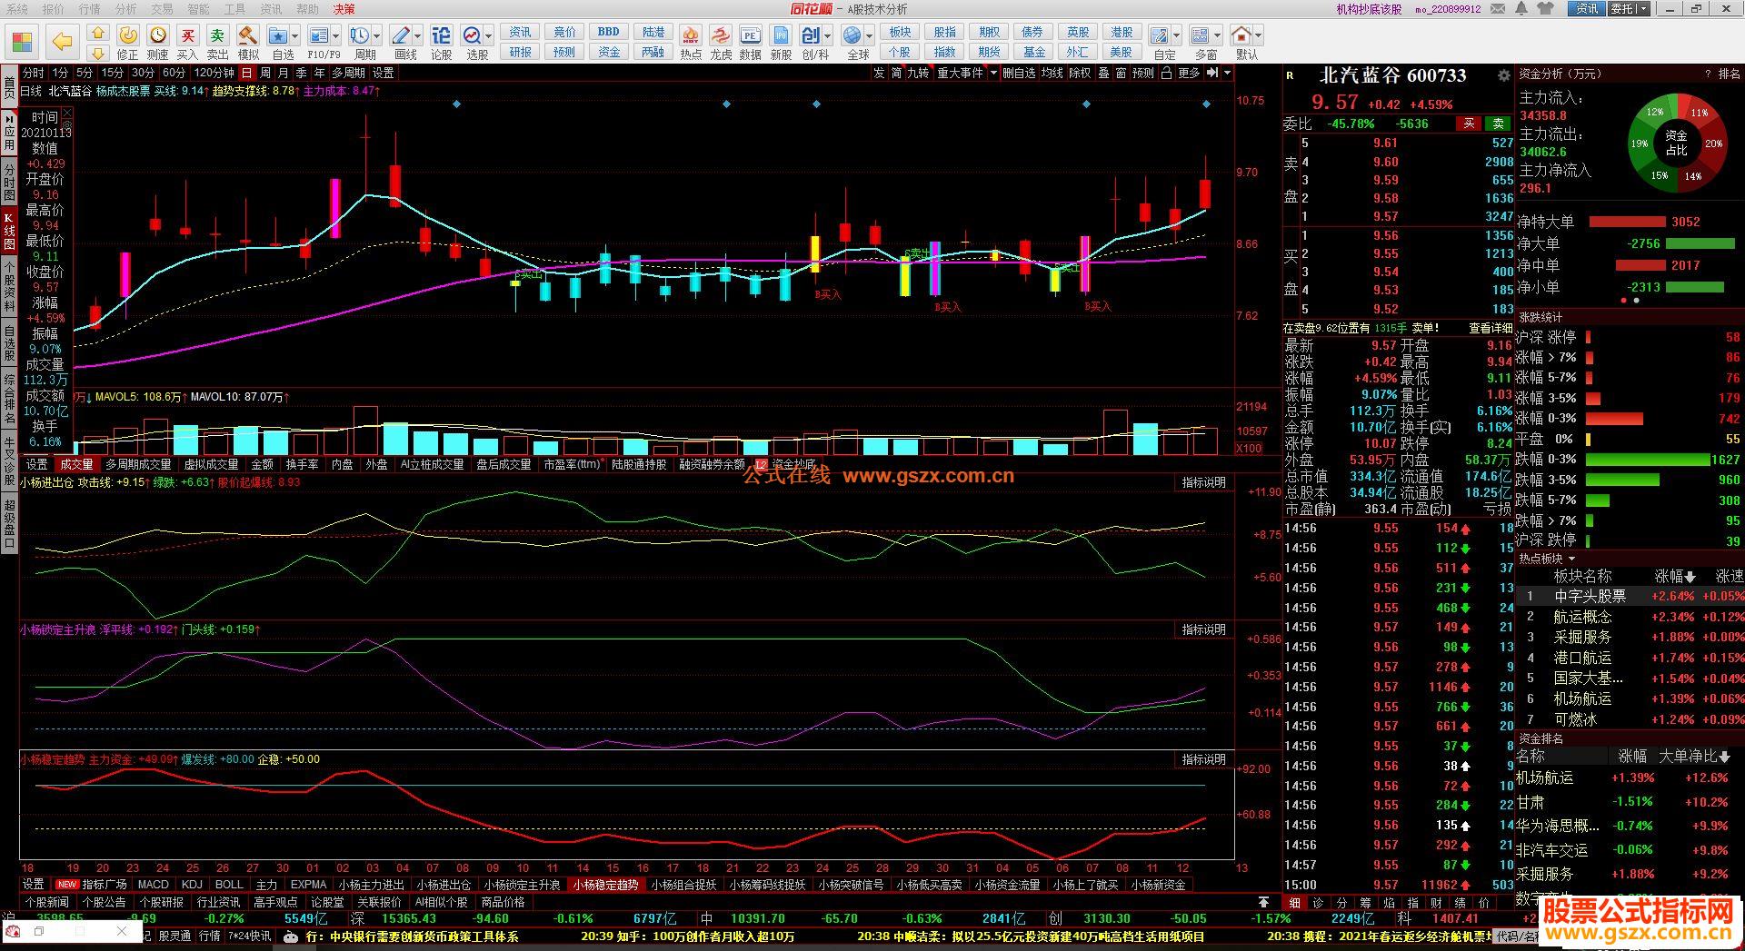This screenshot has width=1745, height=951.
Task: Switch to the 60分 period tab
Action: pos(174,73)
